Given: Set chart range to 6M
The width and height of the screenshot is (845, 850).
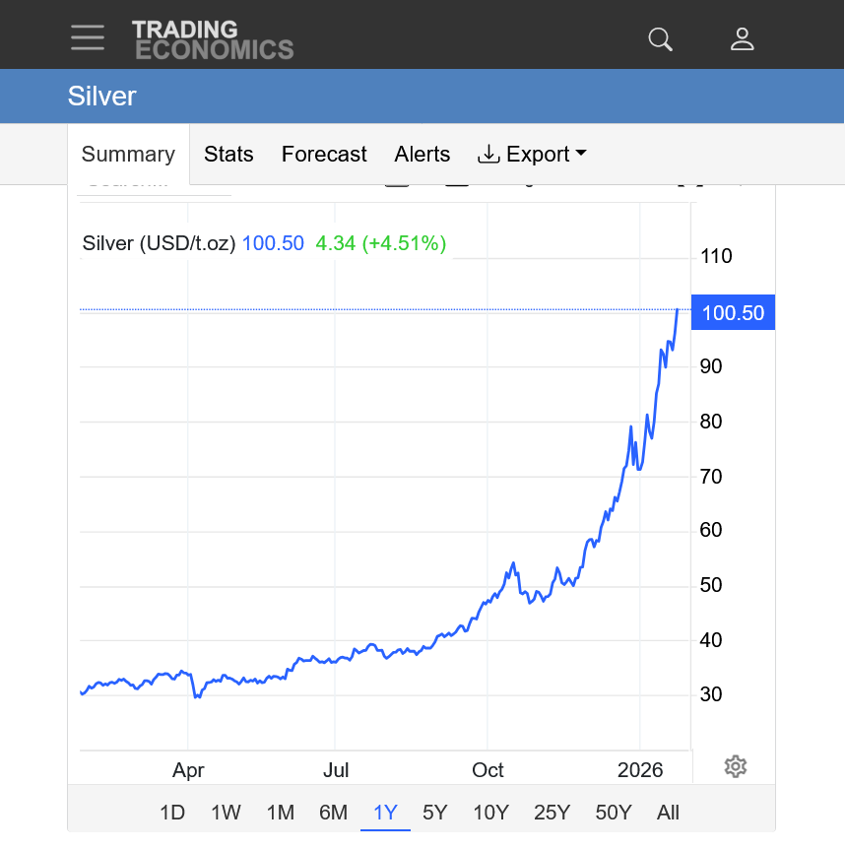Looking at the screenshot, I should click(333, 813).
